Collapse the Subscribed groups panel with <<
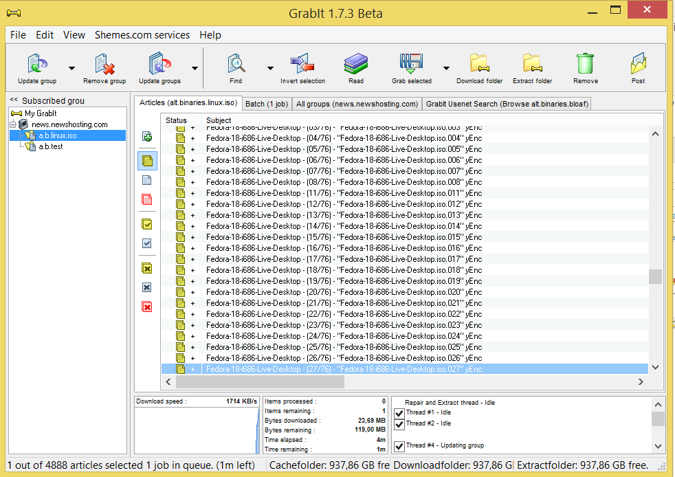The width and height of the screenshot is (675, 477). point(14,100)
